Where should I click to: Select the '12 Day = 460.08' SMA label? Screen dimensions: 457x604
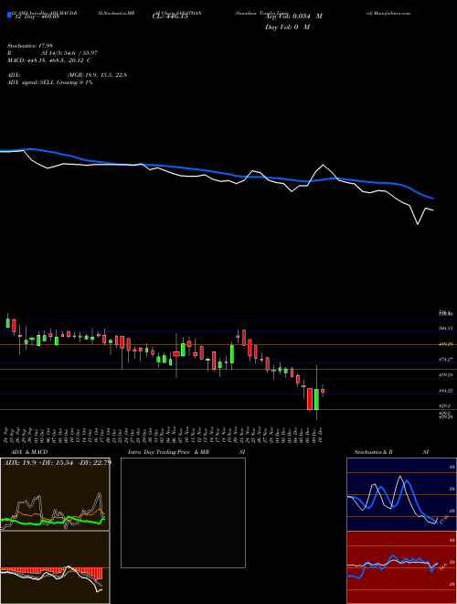tap(36, 16)
